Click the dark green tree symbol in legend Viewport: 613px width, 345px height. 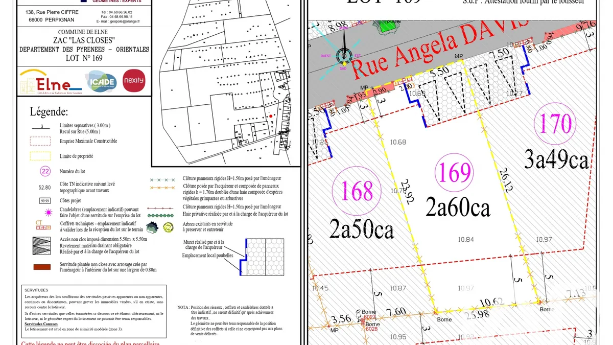[152, 227]
